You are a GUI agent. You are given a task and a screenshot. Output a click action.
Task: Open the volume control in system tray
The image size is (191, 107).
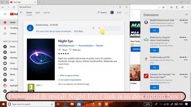168,104
